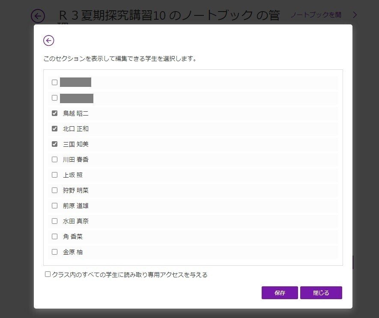Check the checkbox for 水田 真奈

pos(54,221)
